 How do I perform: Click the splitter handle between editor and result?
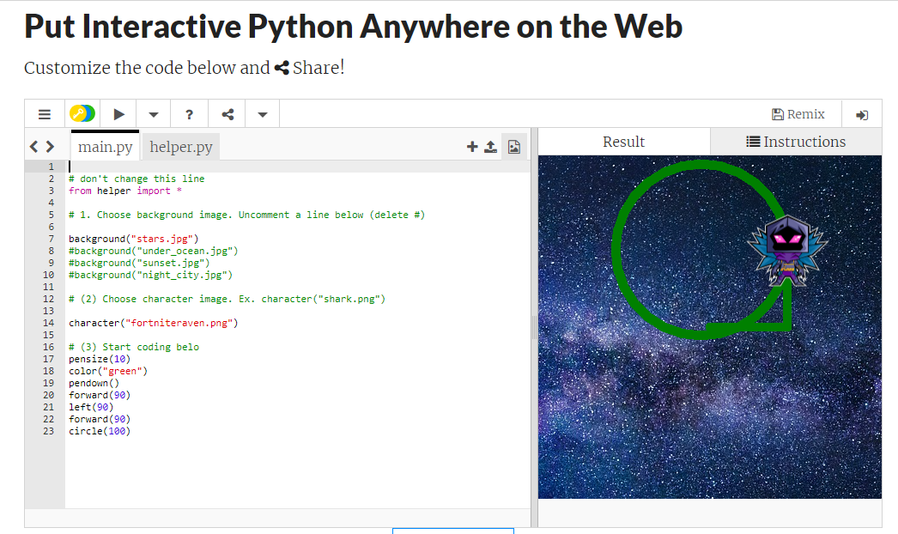tap(534, 327)
